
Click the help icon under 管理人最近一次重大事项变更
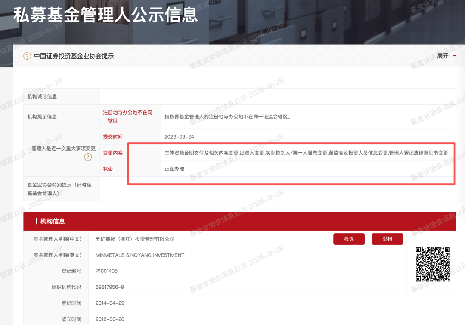[88, 157]
